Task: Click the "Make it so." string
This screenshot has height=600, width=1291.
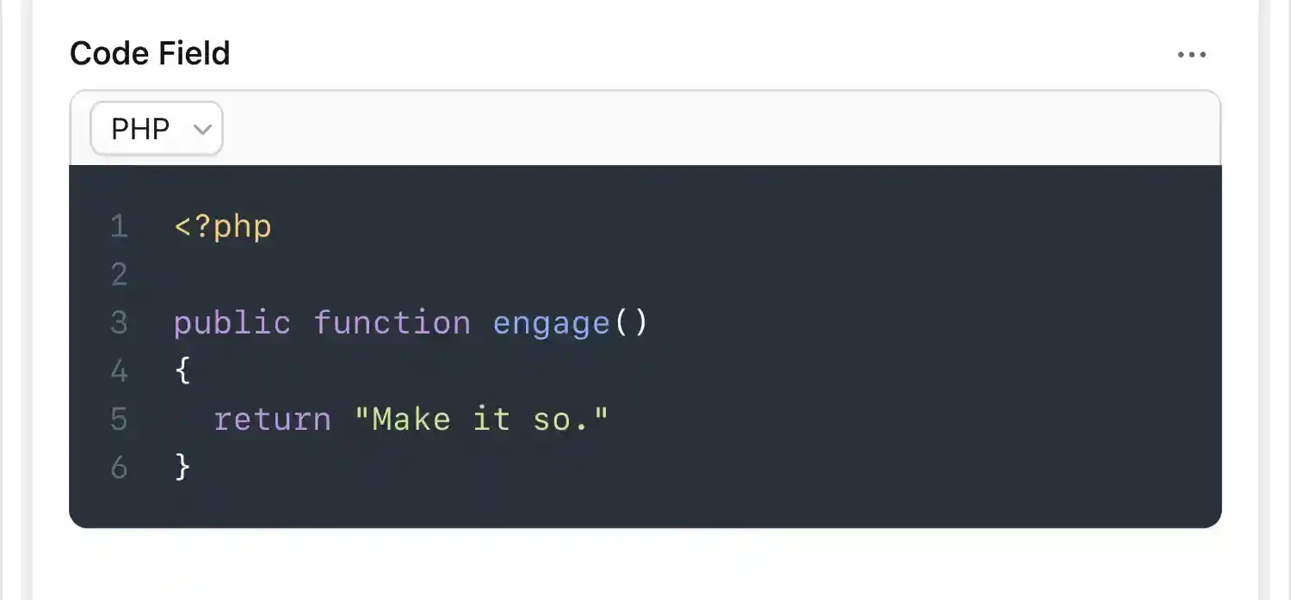Action: [x=481, y=419]
